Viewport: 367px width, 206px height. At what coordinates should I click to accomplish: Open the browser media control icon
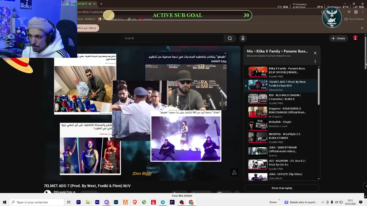349,12
